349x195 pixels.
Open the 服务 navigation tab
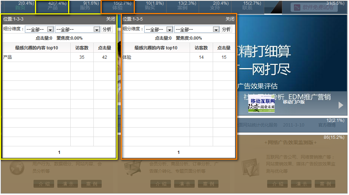click(x=85, y=8)
